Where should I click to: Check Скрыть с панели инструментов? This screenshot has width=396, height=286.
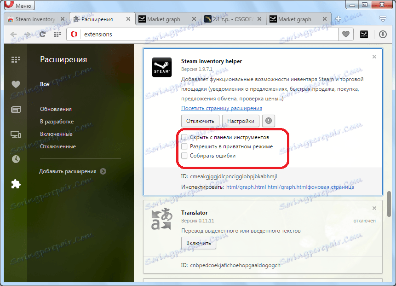point(184,137)
